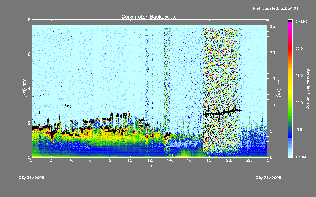The width and height of the screenshot is (316, 197).
Task: Click the 'Ceilometer Backscatter' chart title
Action: click(x=150, y=17)
